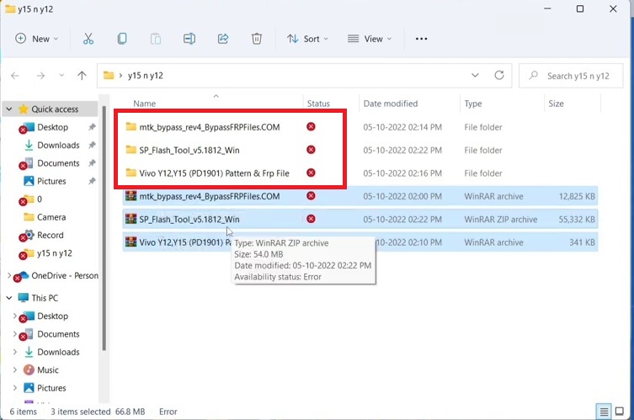Sort by the Type column header
Viewport: 634px width, 420px height.
tap(472, 104)
